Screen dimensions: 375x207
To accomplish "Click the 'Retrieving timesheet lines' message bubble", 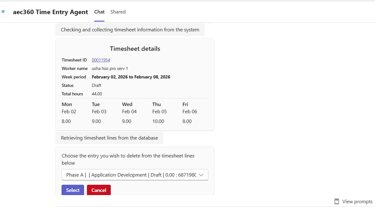I will tap(110, 138).
